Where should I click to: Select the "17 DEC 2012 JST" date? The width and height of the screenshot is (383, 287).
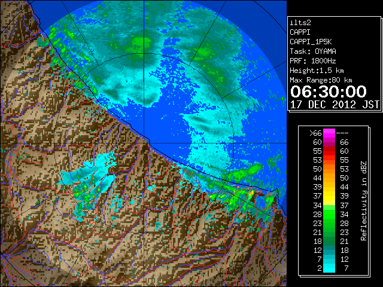click(335, 105)
